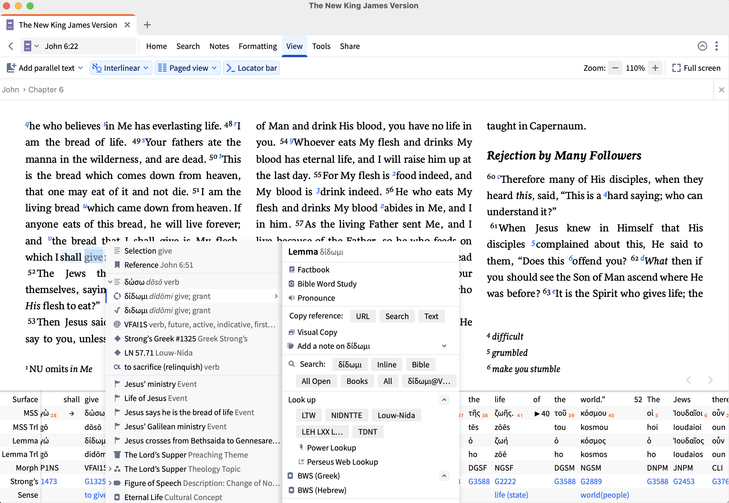Screen dimensions: 729x503
Task: Toggle the Locator bar
Action: click(251, 68)
